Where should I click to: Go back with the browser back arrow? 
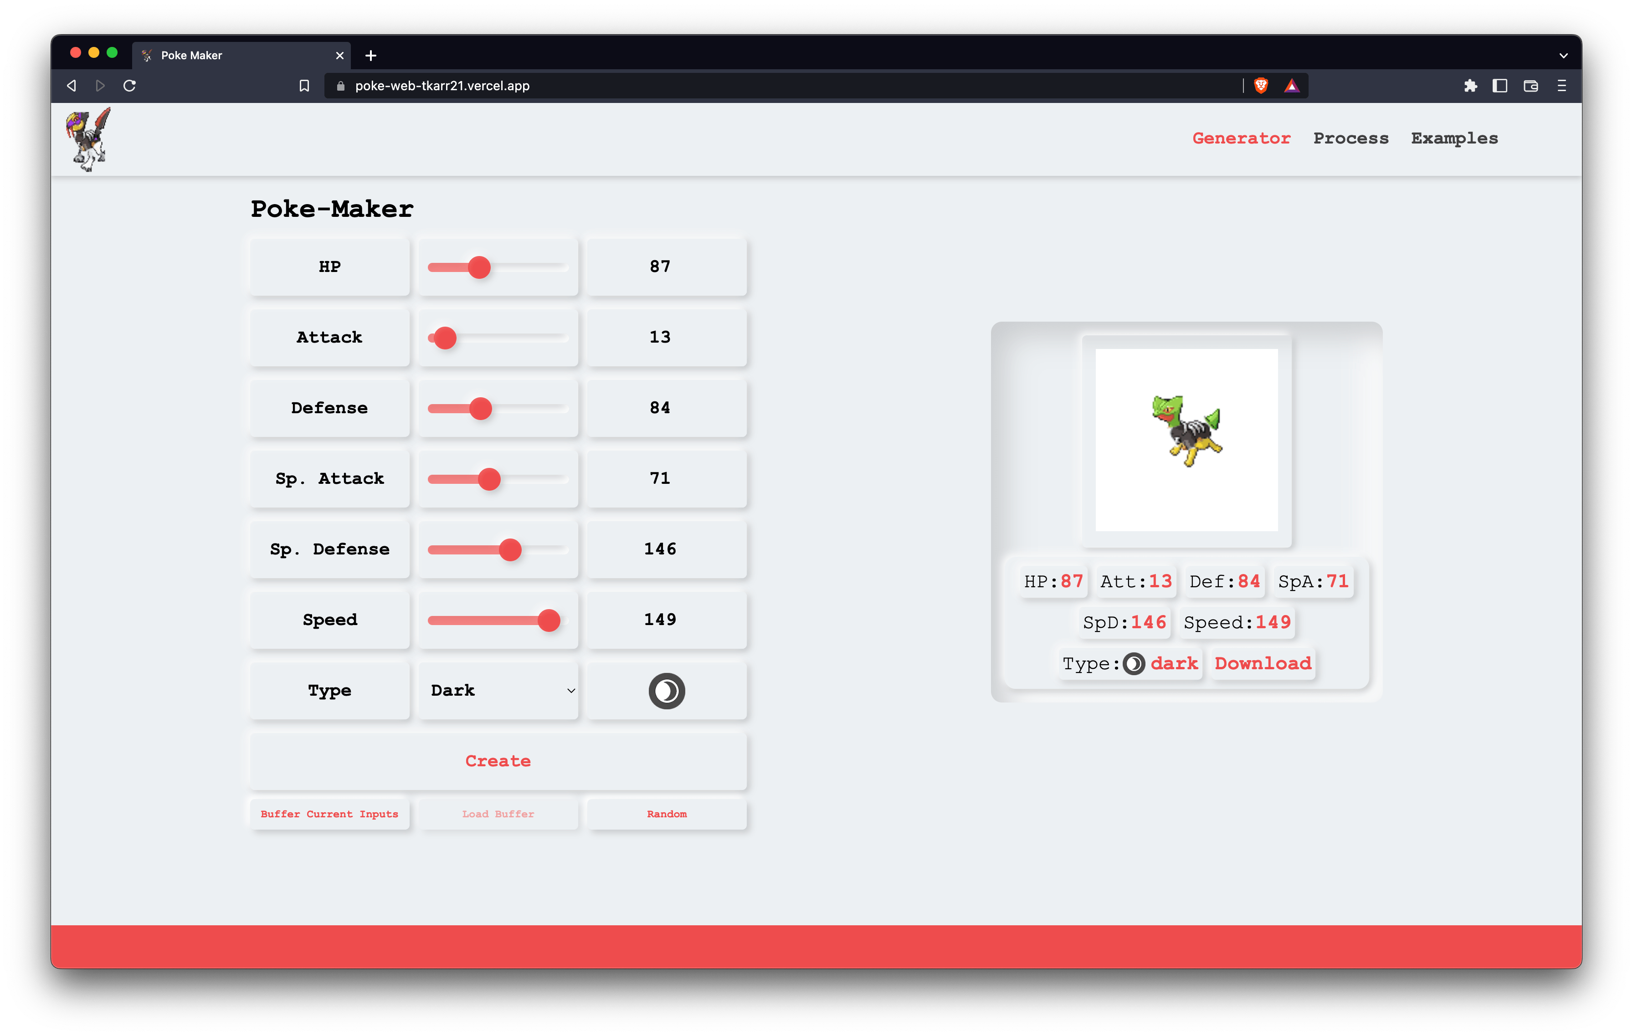pos(71,86)
